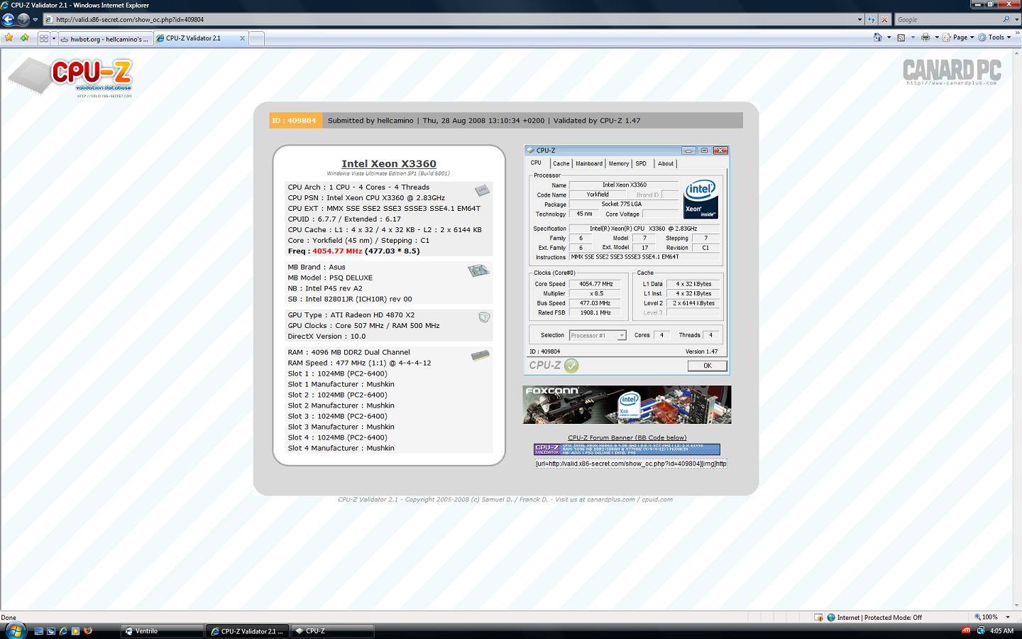Click the CPU-Z Forum Banner link
Viewport: 1022px width, 639px height.
tap(627, 437)
